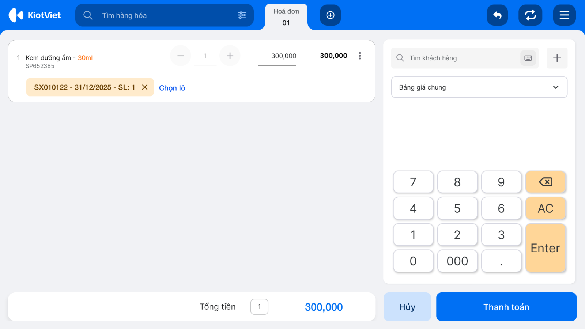
Task: Add a new invoice tab with the plus icon
Action: point(330,15)
